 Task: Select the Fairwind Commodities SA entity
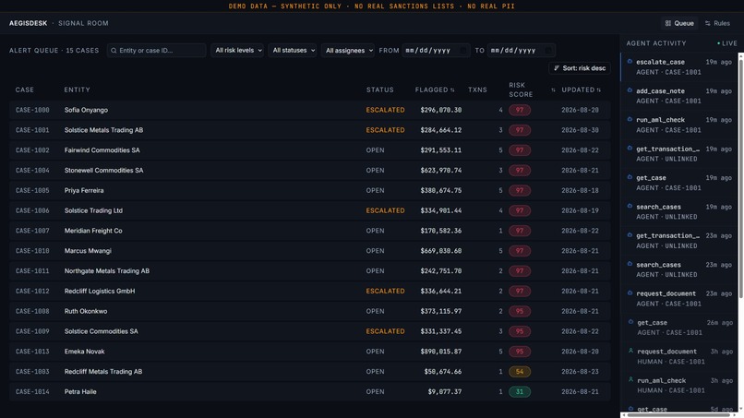click(x=102, y=150)
